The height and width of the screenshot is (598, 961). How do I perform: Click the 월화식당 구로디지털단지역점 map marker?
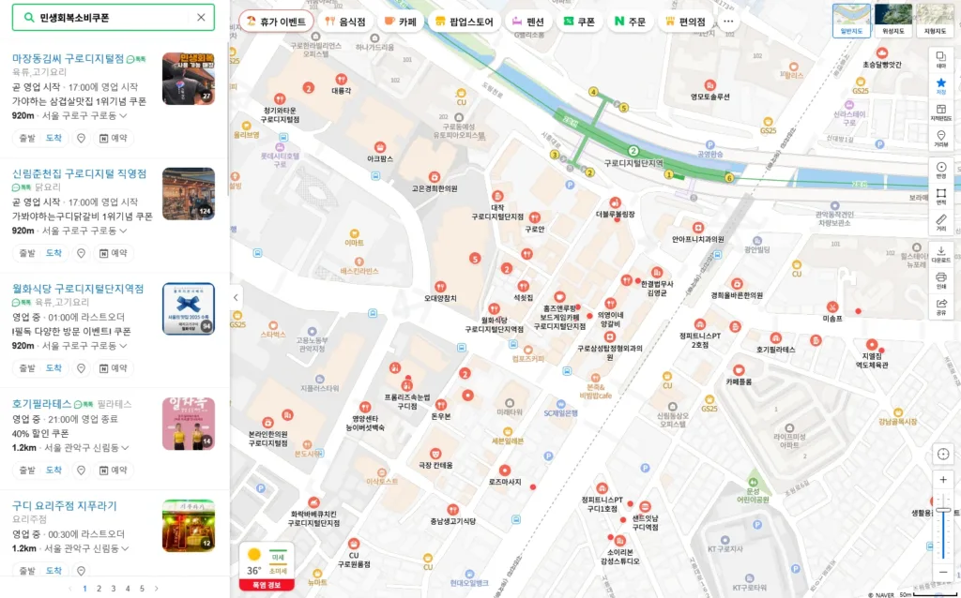pyautogui.click(x=494, y=309)
